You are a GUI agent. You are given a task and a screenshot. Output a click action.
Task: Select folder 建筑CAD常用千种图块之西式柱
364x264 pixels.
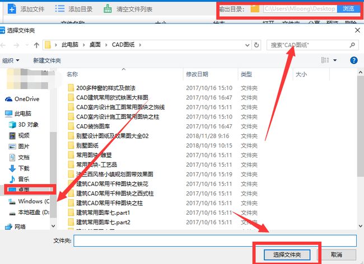[111, 194]
